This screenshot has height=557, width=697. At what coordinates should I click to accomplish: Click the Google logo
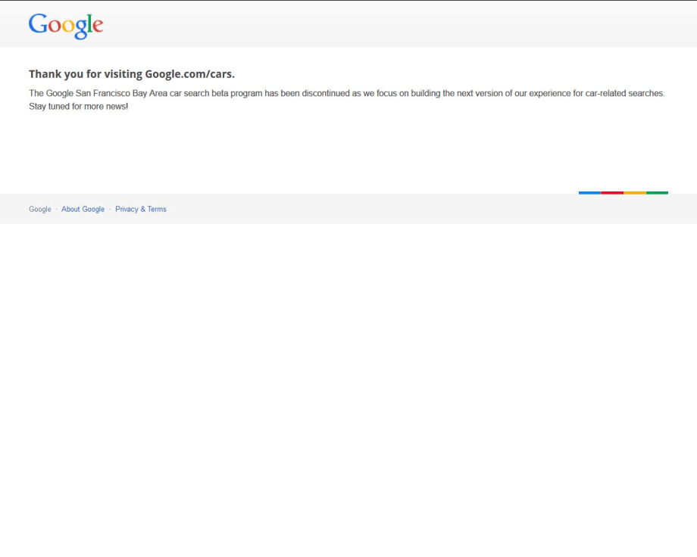[65, 25]
